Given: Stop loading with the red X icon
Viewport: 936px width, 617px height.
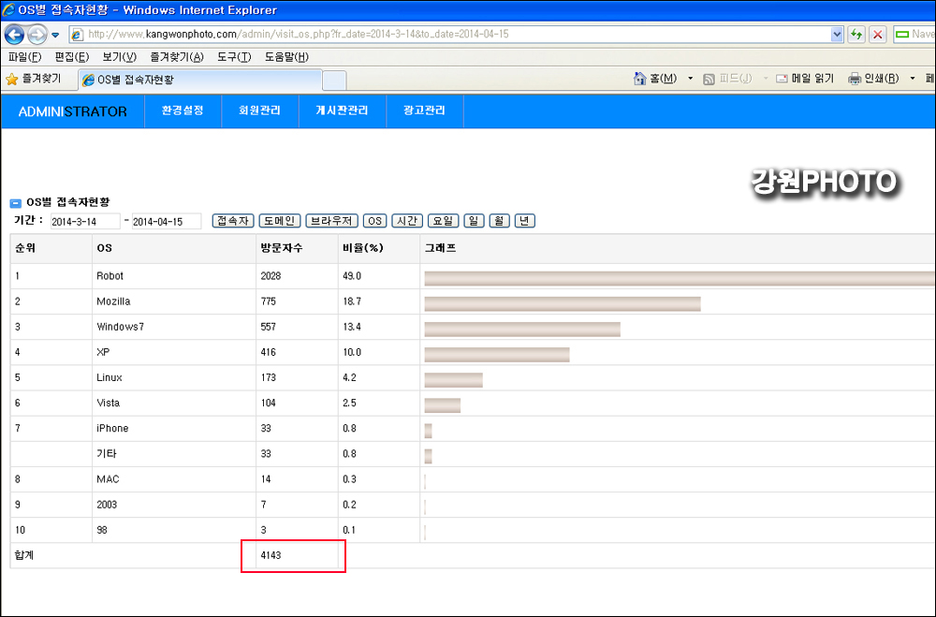Looking at the screenshot, I should coord(878,34).
